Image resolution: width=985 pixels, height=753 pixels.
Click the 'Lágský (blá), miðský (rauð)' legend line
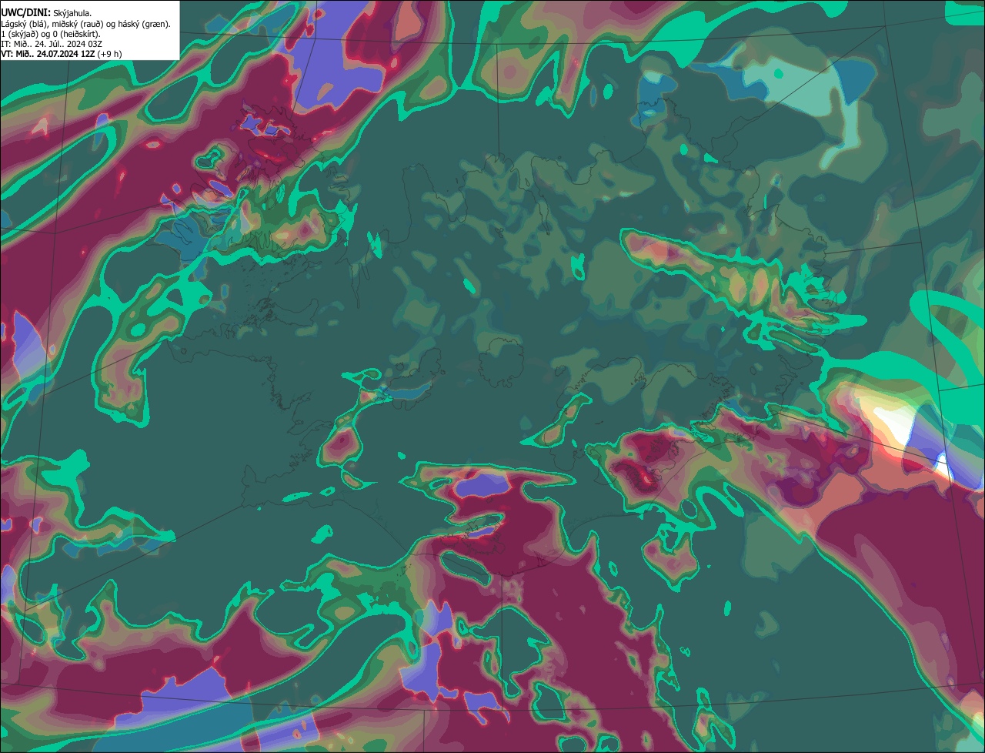tap(85, 24)
